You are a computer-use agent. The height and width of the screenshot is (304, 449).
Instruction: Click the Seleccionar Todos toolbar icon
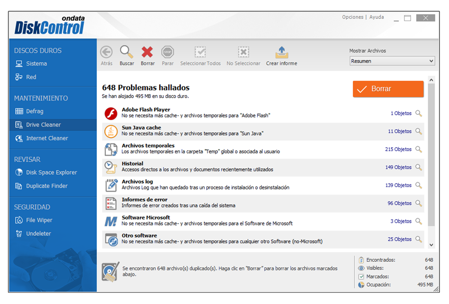pyautogui.click(x=200, y=52)
